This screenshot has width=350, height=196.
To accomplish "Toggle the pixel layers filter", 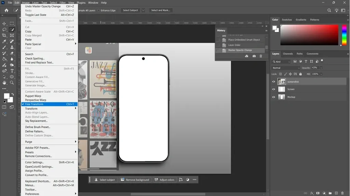I will 295,61.
